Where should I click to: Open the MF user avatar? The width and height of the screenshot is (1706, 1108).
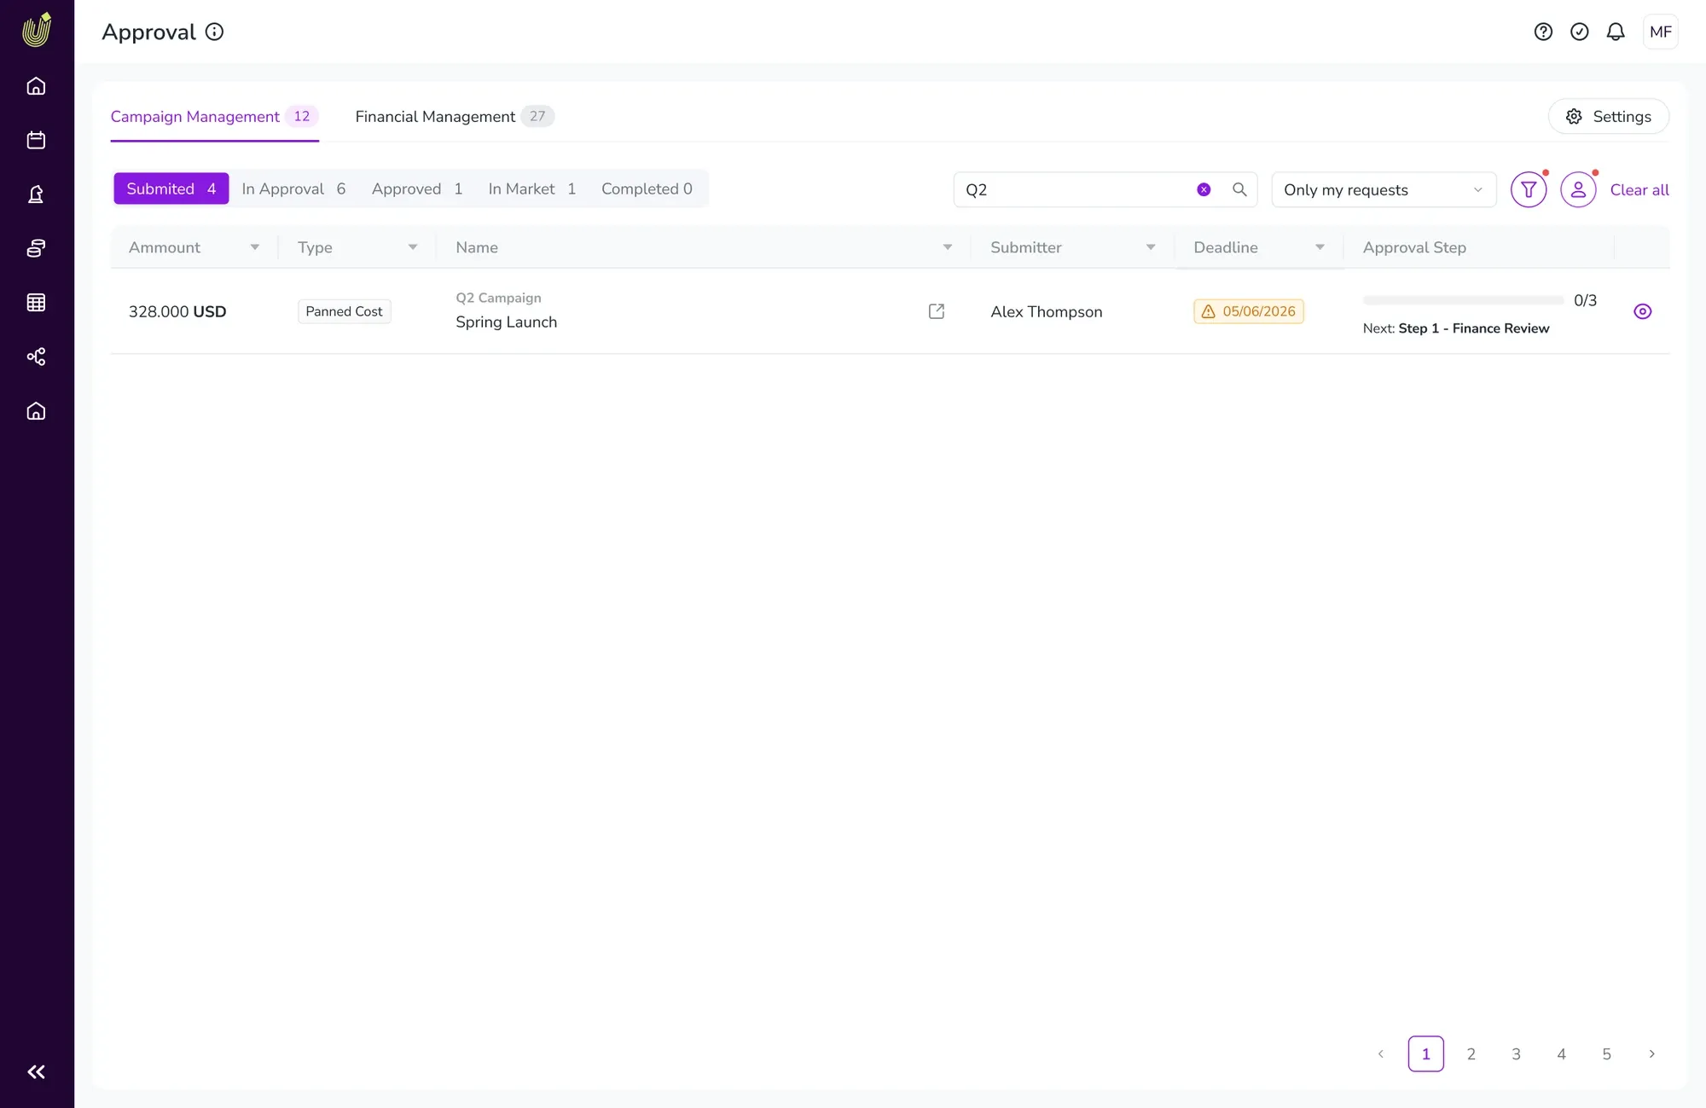click(x=1660, y=32)
